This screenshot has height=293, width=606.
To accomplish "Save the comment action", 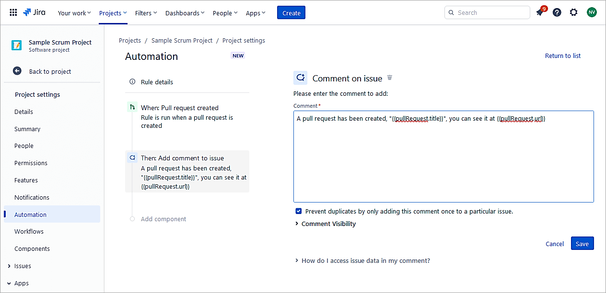I will 582,244.
